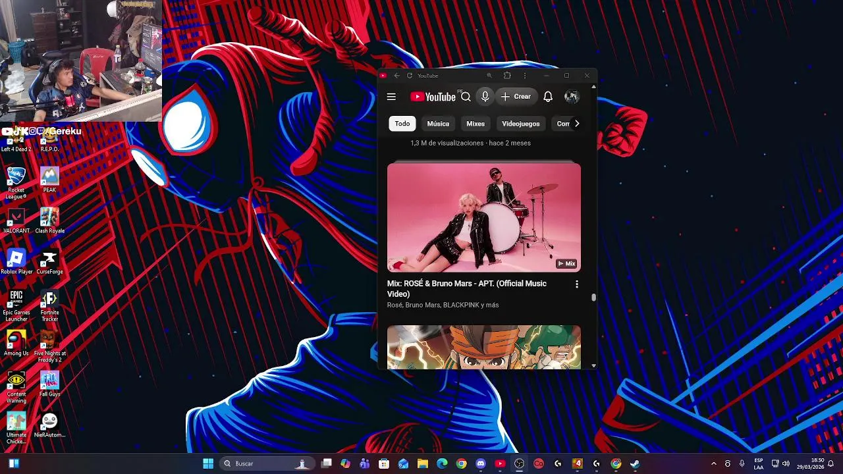Click the YouTube logo to go home
Viewport: 843px width, 474px height.
(x=433, y=97)
